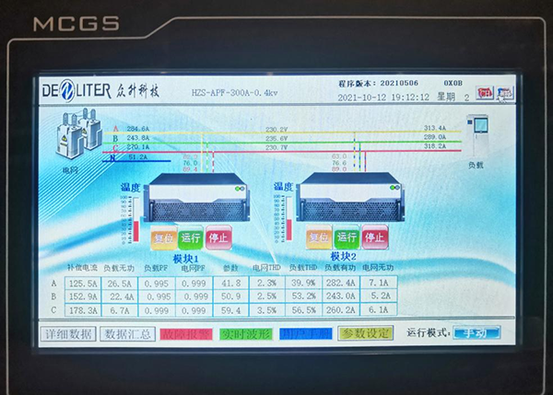
Task: Open the 数据汇总 (data summary) page
Action: (x=126, y=333)
